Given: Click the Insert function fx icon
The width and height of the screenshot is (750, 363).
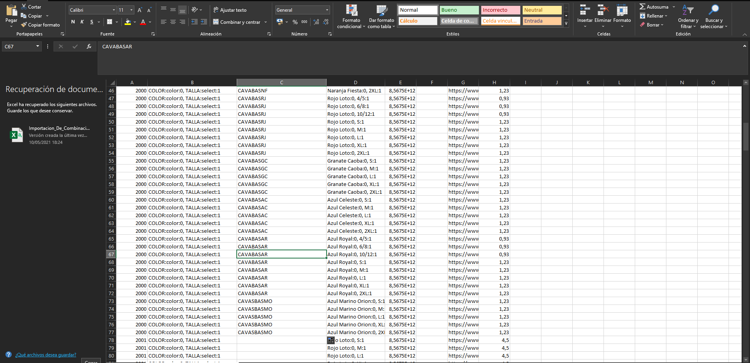Looking at the screenshot, I should click(x=89, y=46).
